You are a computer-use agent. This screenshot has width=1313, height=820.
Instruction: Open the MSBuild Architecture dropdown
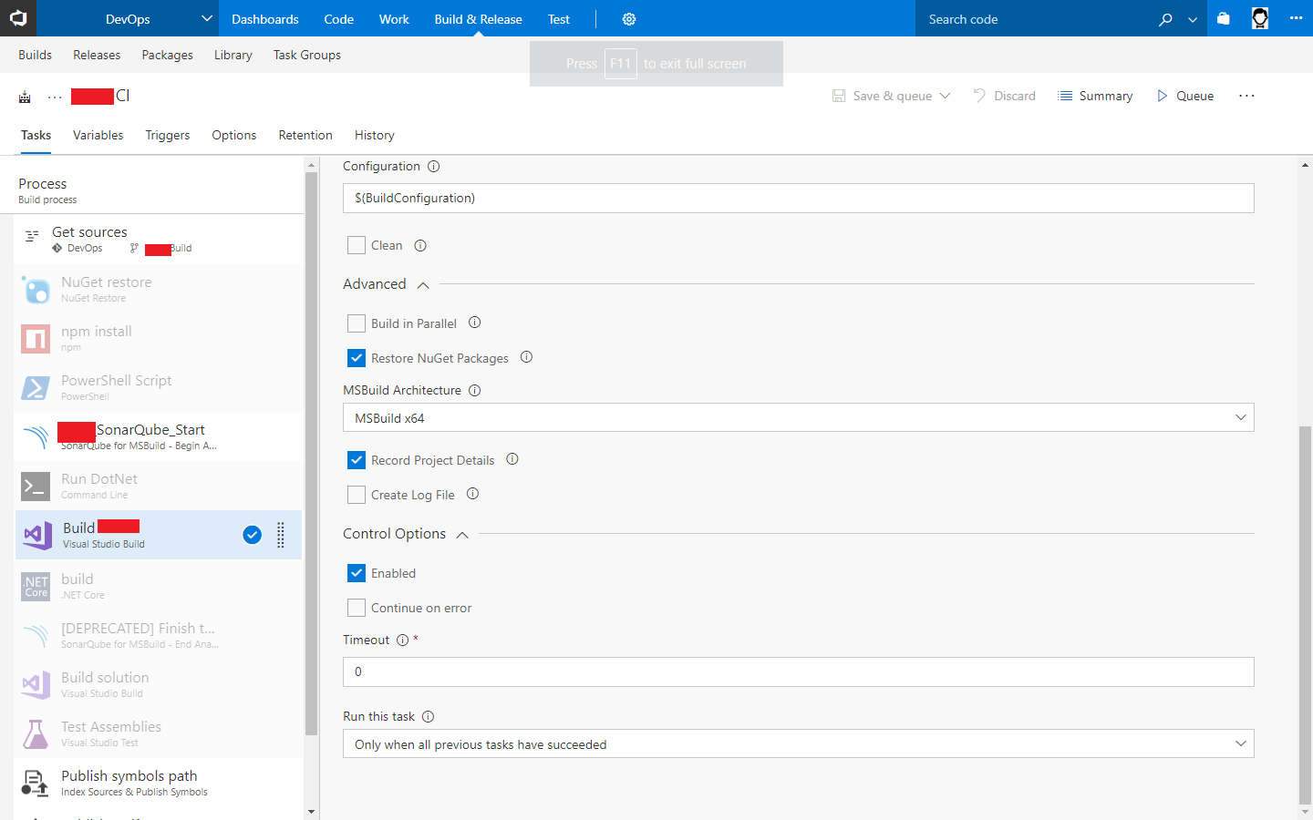pyautogui.click(x=798, y=418)
